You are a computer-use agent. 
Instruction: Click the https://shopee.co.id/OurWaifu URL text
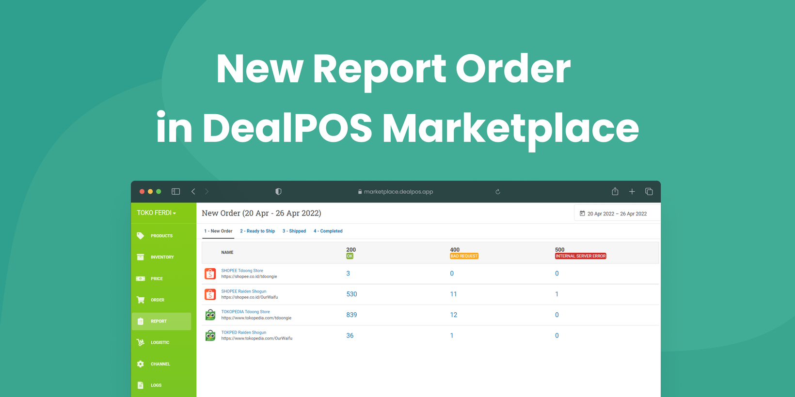click(x=250, y=297)
